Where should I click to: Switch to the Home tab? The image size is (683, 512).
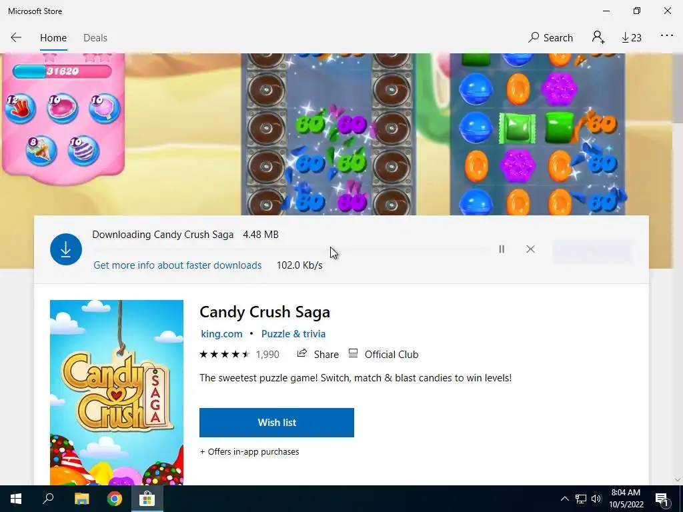coord(53,38)
